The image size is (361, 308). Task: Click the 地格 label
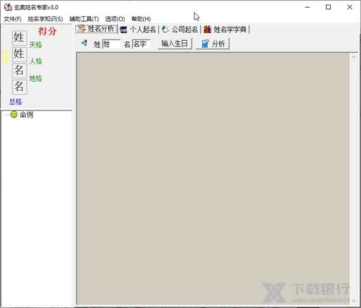pyautogui.click(x=35, y=78)
